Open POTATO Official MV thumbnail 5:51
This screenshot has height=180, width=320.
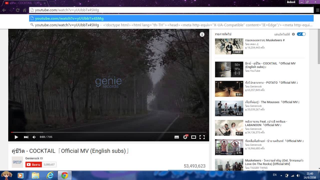229,89
